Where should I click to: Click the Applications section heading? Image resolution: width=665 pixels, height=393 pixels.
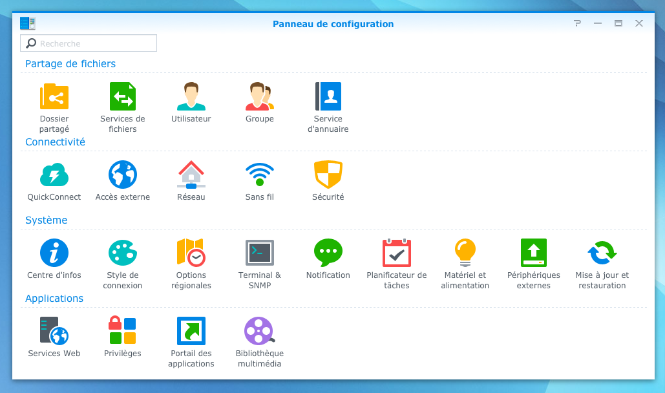tap(54, 299)
